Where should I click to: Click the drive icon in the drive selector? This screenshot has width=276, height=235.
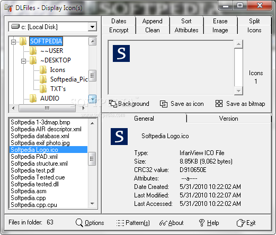(15, 26)
